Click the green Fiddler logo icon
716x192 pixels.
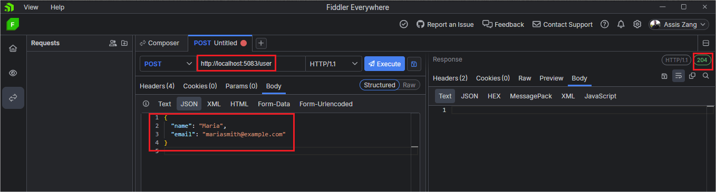pos(13,24)
